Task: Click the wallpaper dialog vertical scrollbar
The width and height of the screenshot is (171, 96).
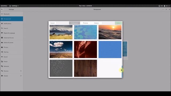Action: click(122, 72)
